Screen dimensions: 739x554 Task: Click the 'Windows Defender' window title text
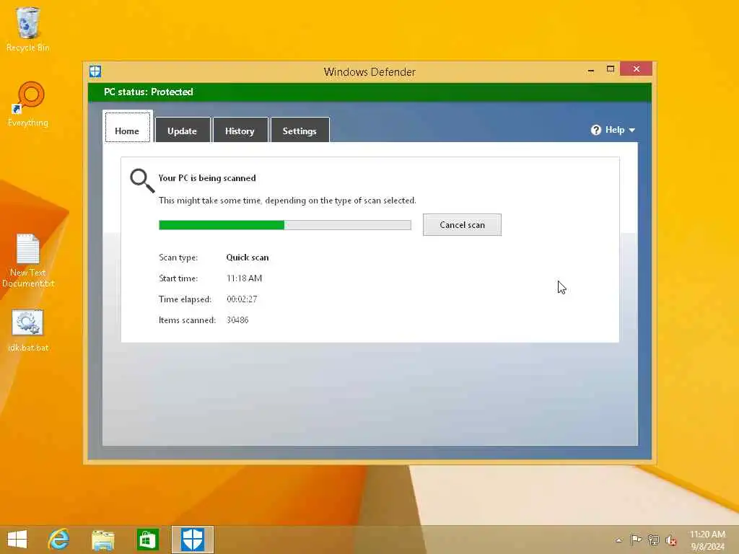click(369, 72)
